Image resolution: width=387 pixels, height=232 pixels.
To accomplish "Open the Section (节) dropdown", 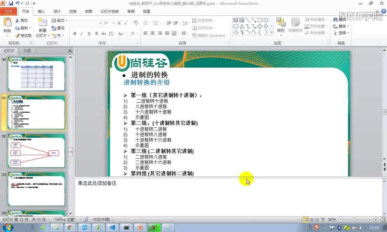I will click(x=58, y=36).
